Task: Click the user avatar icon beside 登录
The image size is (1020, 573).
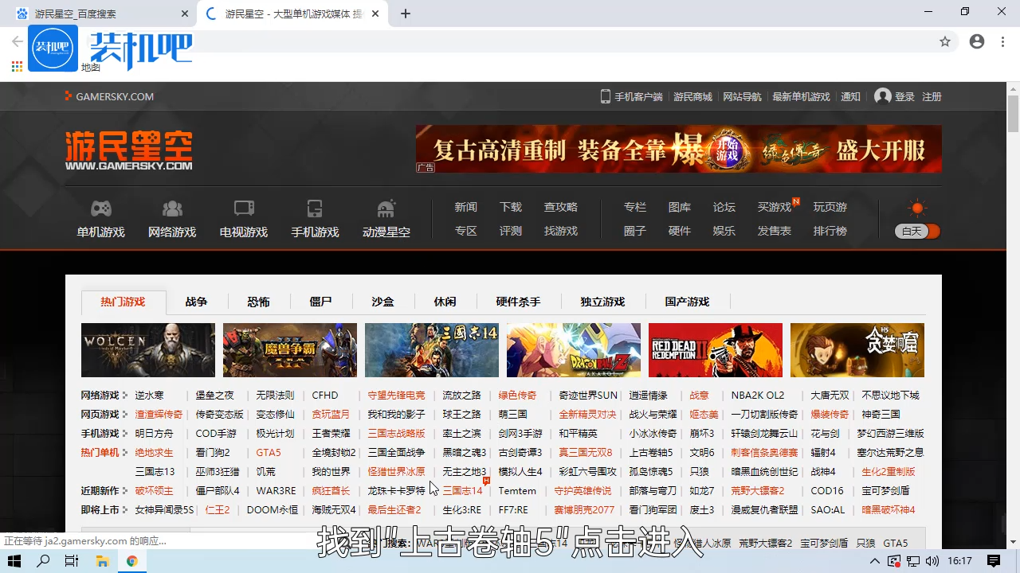Action: click(882, 96)
